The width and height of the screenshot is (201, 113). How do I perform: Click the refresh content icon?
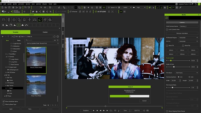click(x=54, y=37)
